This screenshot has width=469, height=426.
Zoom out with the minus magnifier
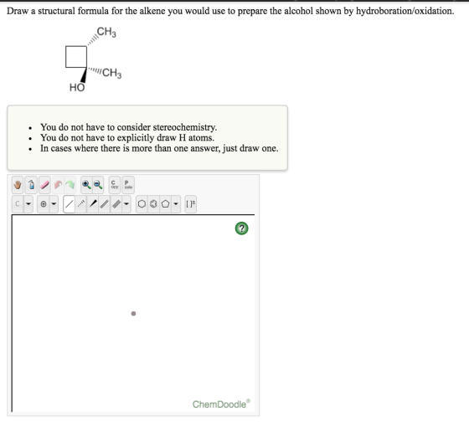pos(98,185)
